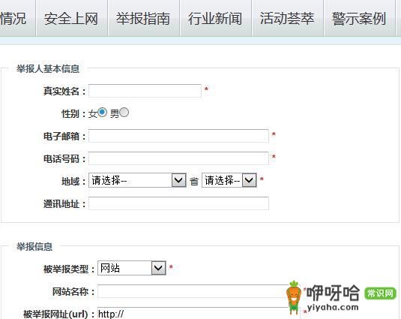Click the 被举报网址(url) field with http://

click(x=193, y=313)
